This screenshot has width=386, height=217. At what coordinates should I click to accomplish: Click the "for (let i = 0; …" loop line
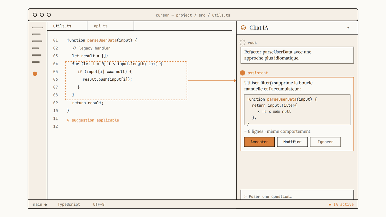click(117, 64)
